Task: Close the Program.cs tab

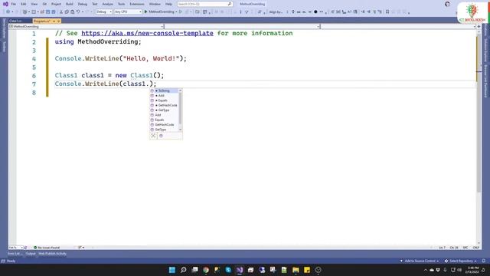Action: pyautogui.click(x=58, y=21)
